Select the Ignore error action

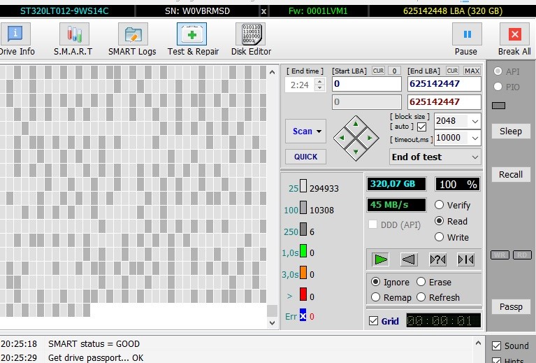point(376,282)
